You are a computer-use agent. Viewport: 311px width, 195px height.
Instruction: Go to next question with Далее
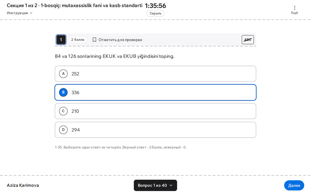[x=294, y=185]
